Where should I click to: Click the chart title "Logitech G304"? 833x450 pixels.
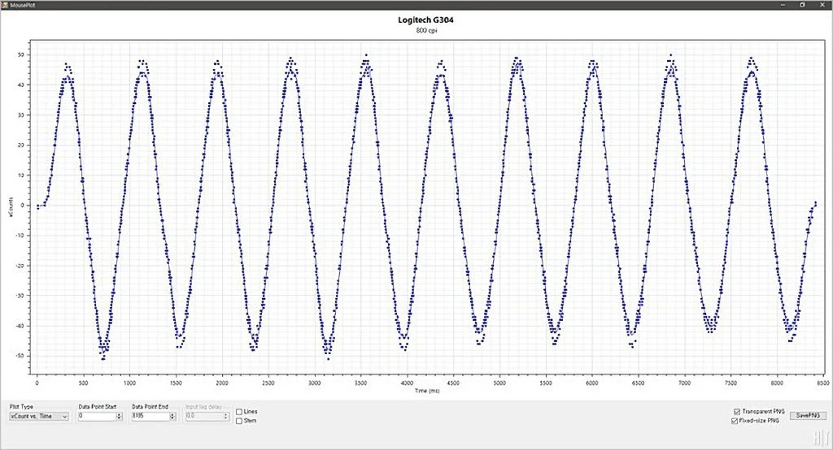click(426, 20)
